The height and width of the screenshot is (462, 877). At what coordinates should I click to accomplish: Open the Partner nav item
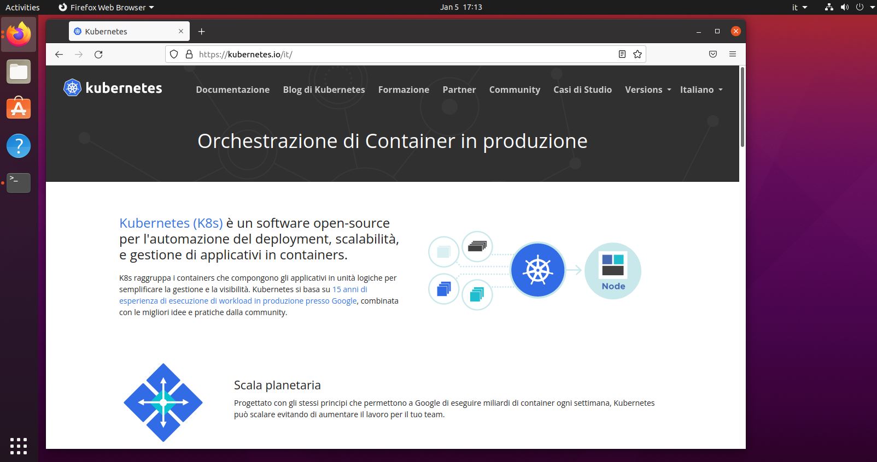[x=459, y=90]
